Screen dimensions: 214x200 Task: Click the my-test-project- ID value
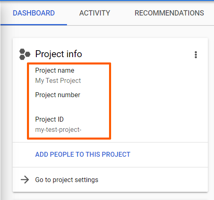tap(58, 130)
